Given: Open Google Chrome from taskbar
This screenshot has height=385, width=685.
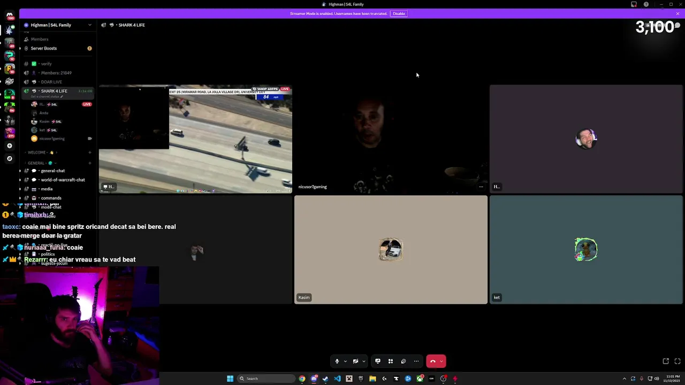Looking at the screenshot, I should pos(302,379).
